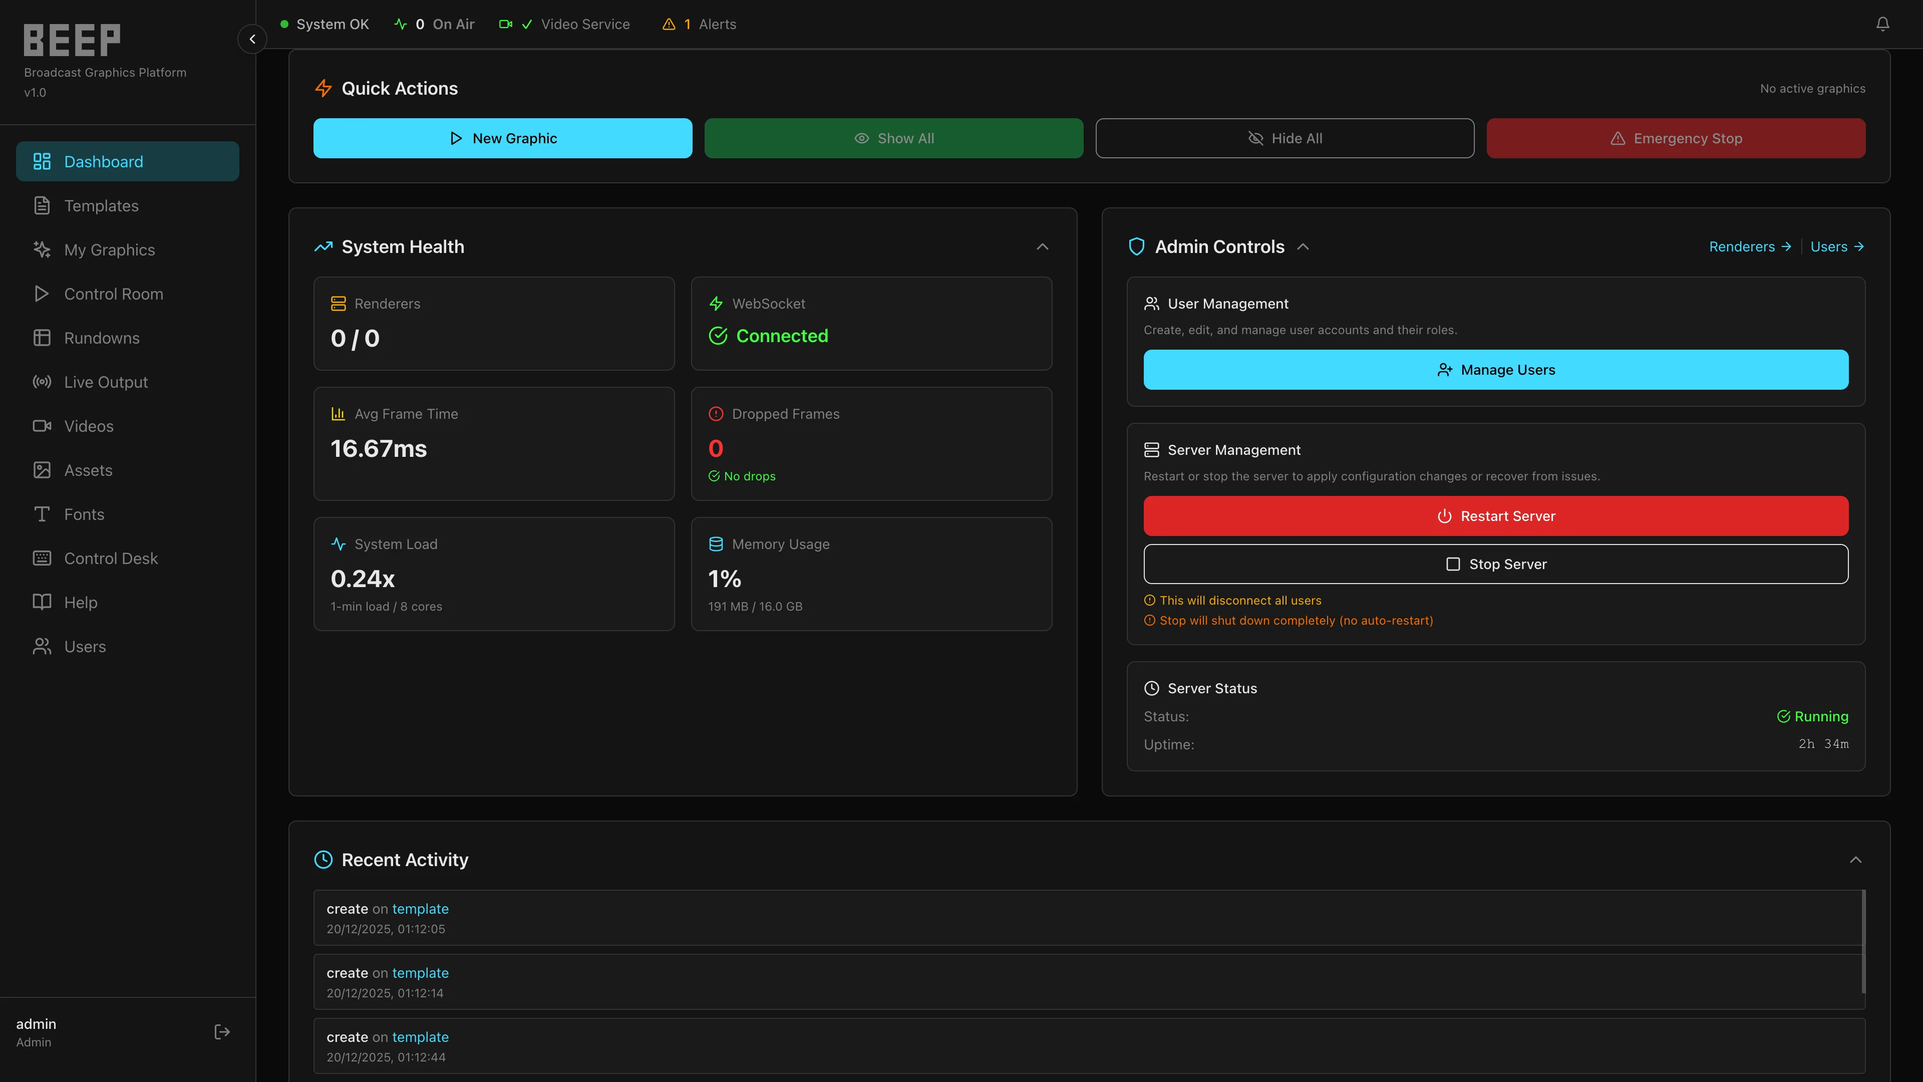Click the admin user name
1923x1082 pixels.
coord(36,1024)
